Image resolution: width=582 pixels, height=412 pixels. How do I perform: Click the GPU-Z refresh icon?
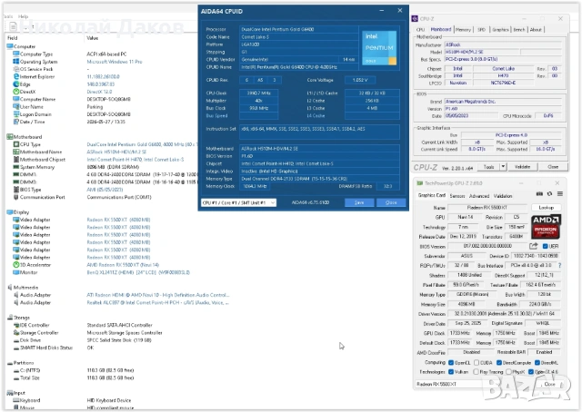549,194
